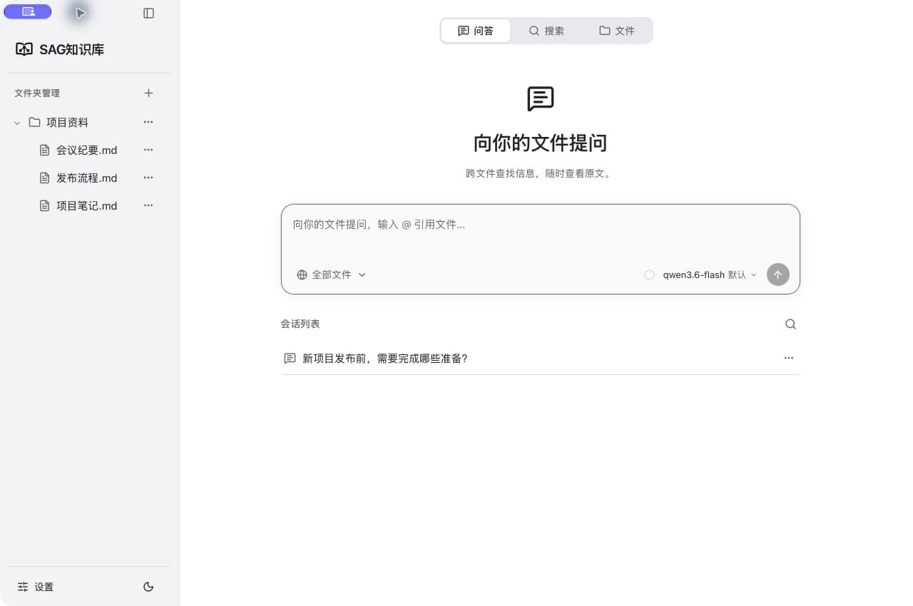Image resolution: width=913 pixels, height=606 pixels.
Task: Switch to the 搜索 tab
Action: pos(546,31)
